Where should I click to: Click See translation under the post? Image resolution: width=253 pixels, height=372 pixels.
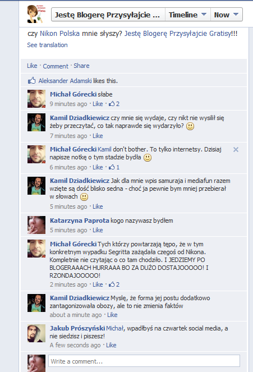click(47, 45)
